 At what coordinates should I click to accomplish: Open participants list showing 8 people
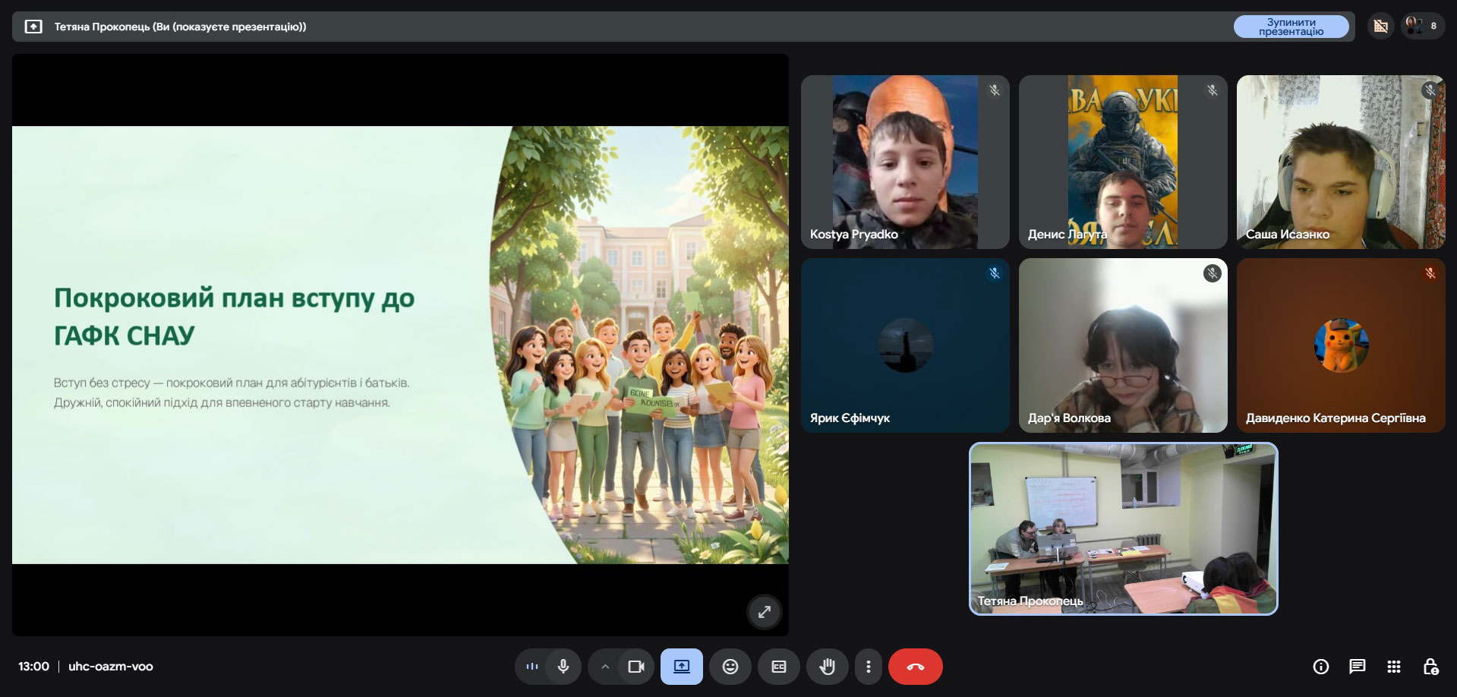pyautogui.click(x=1422, y=26)
